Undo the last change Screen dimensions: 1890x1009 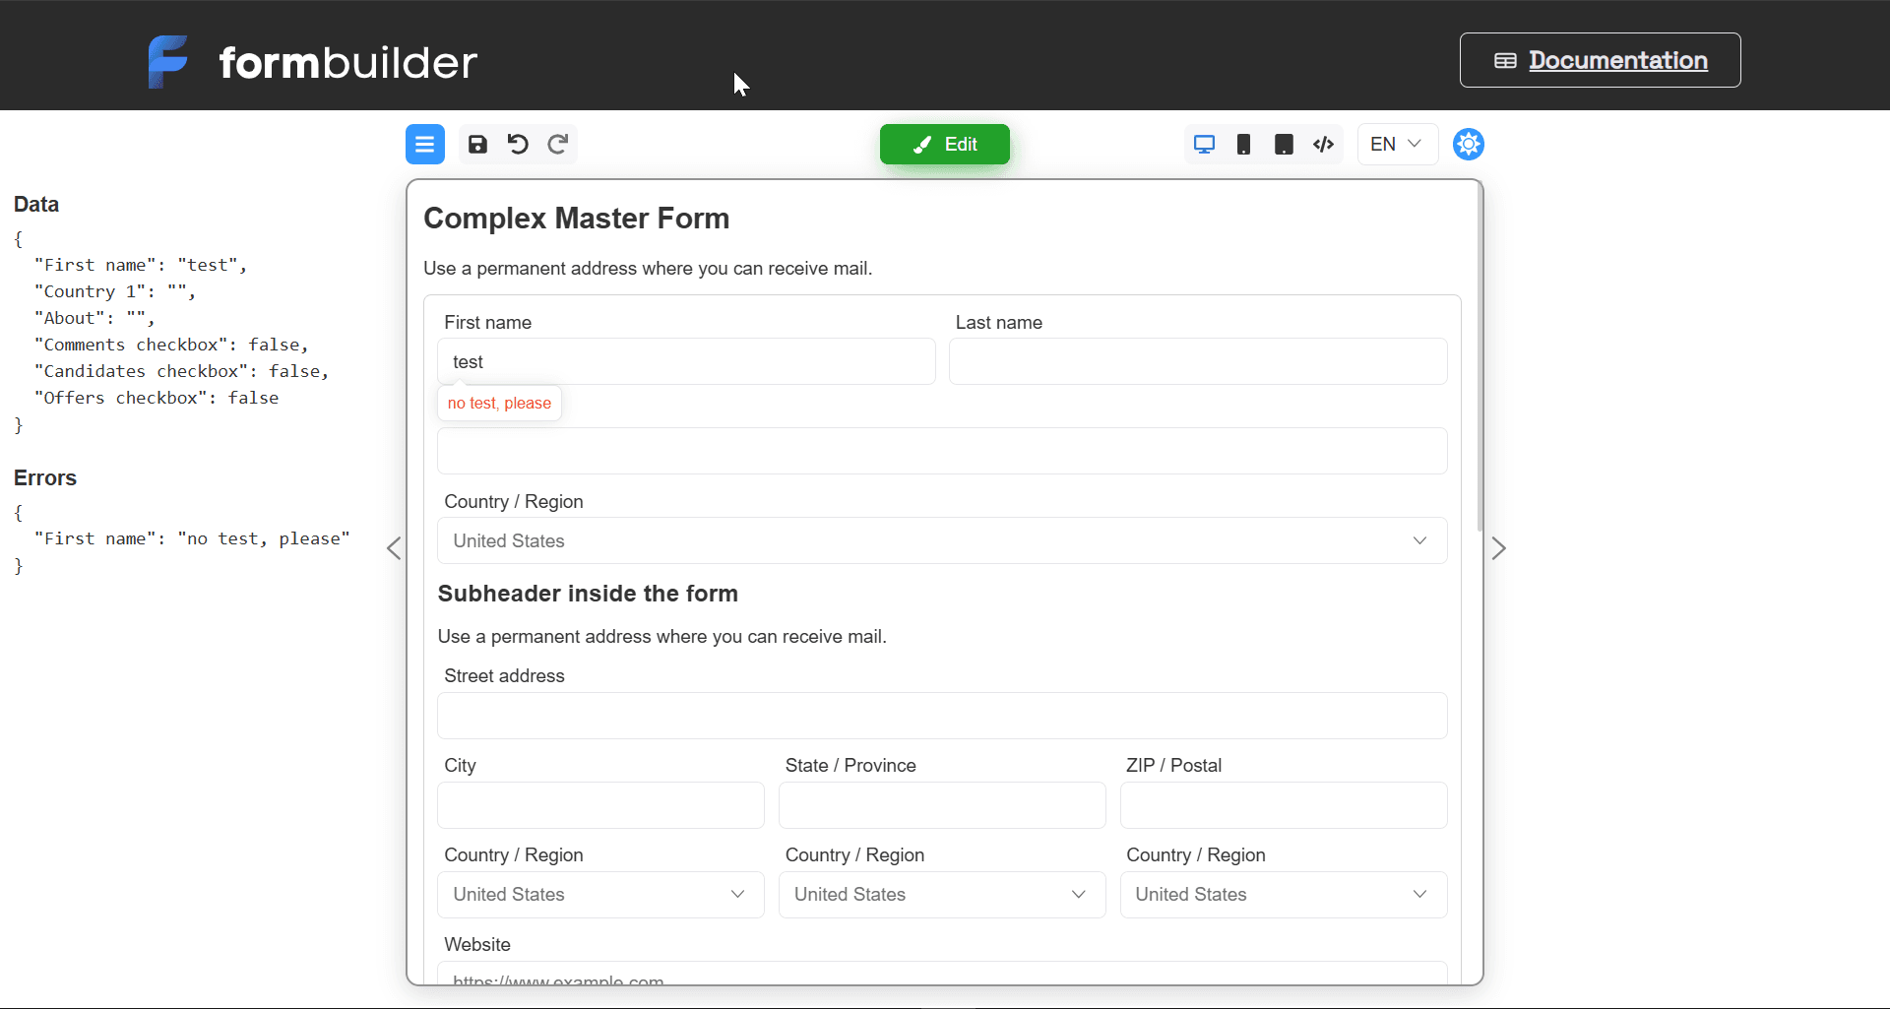point(518,145)
